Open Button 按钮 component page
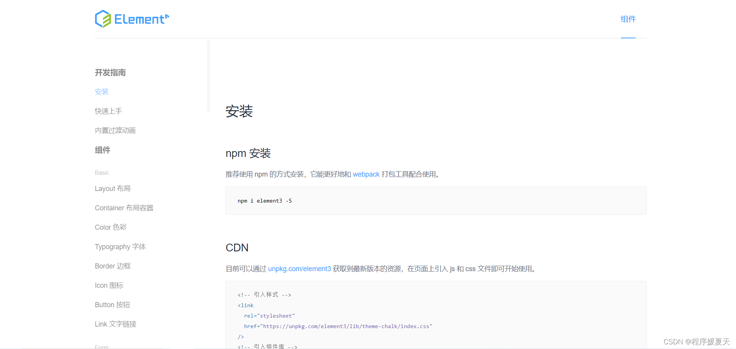Screen dimensions: 736x349 pyautogui.click(x=112, y=305)
